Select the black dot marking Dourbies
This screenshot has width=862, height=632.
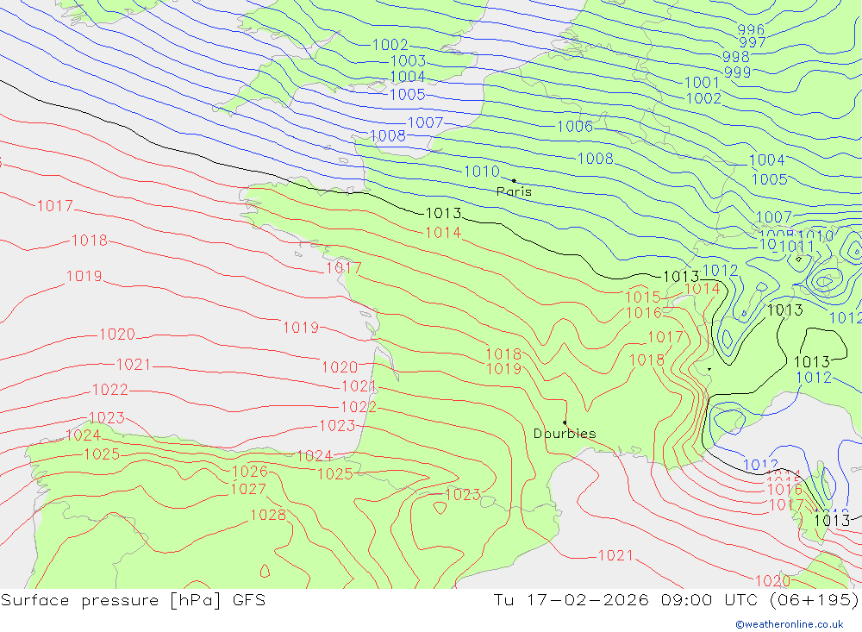click(565, 422)
